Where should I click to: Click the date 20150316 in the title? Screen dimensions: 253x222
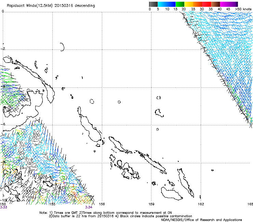(64, 5)
